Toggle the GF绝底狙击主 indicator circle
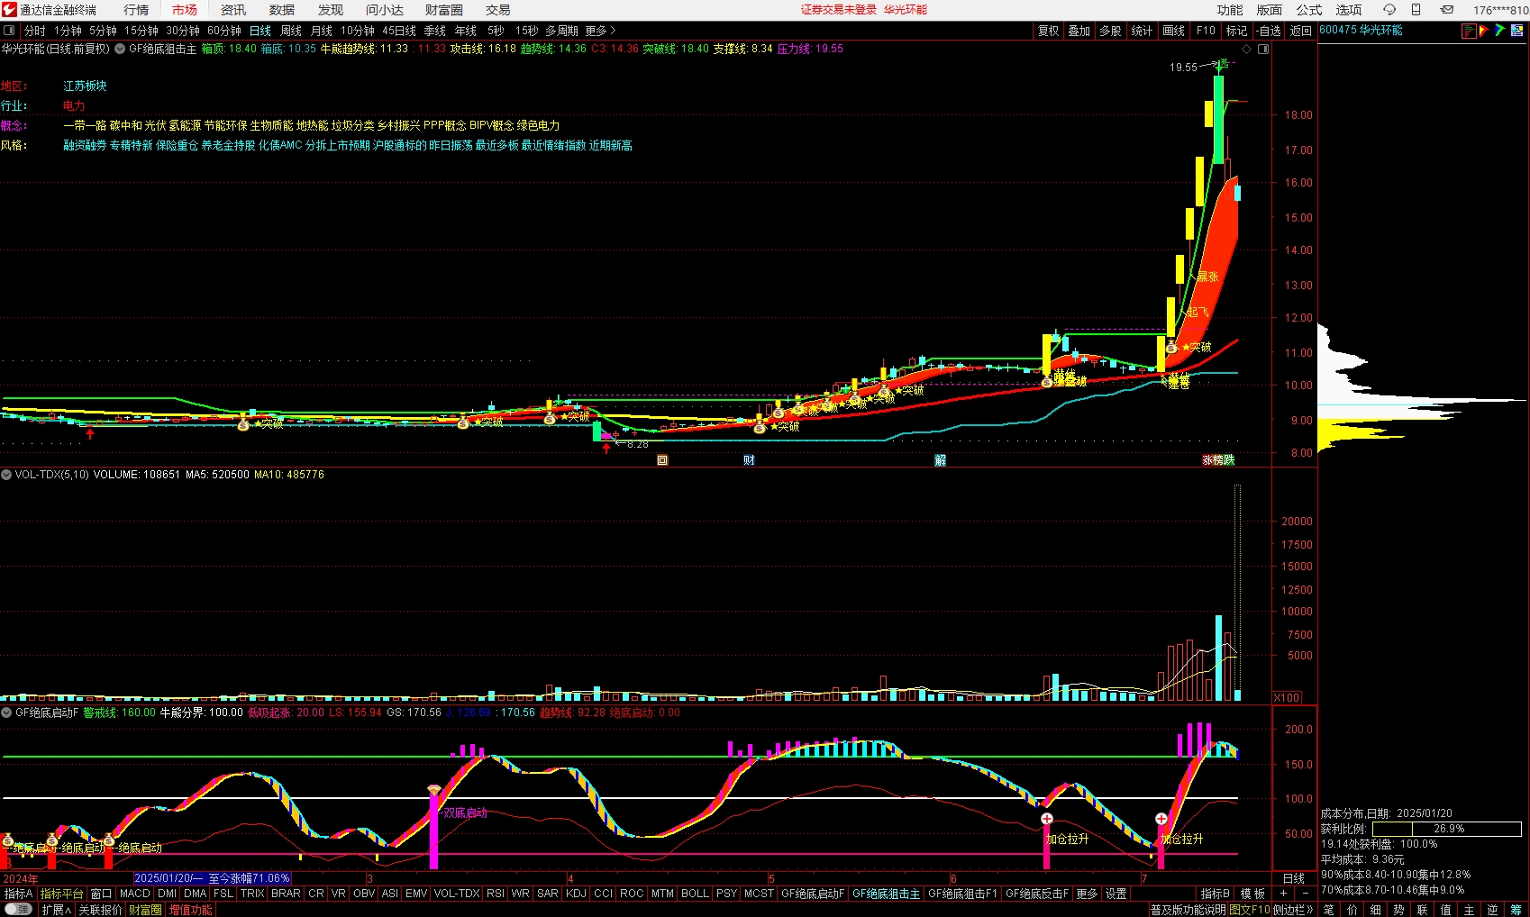The width and height of the screenshot is (1530, 917). pyautogui.click(x=118, y=49)
